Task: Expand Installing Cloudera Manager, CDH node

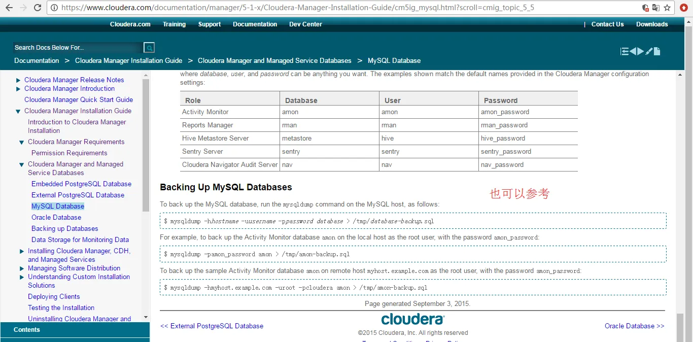Action: [22, 251]
